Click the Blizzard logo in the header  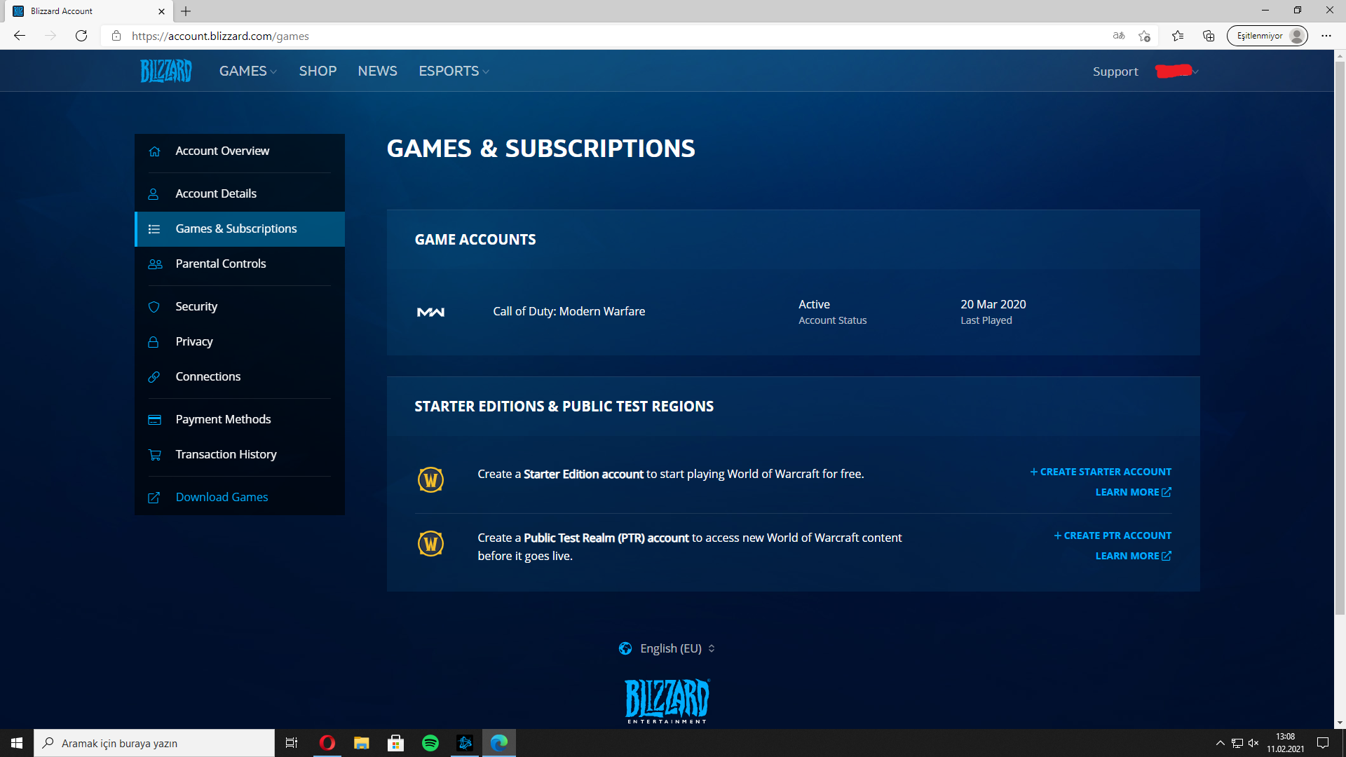(166, 71)
